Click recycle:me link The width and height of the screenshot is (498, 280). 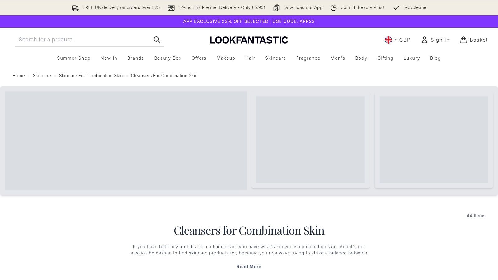click(x=415, y=7)
